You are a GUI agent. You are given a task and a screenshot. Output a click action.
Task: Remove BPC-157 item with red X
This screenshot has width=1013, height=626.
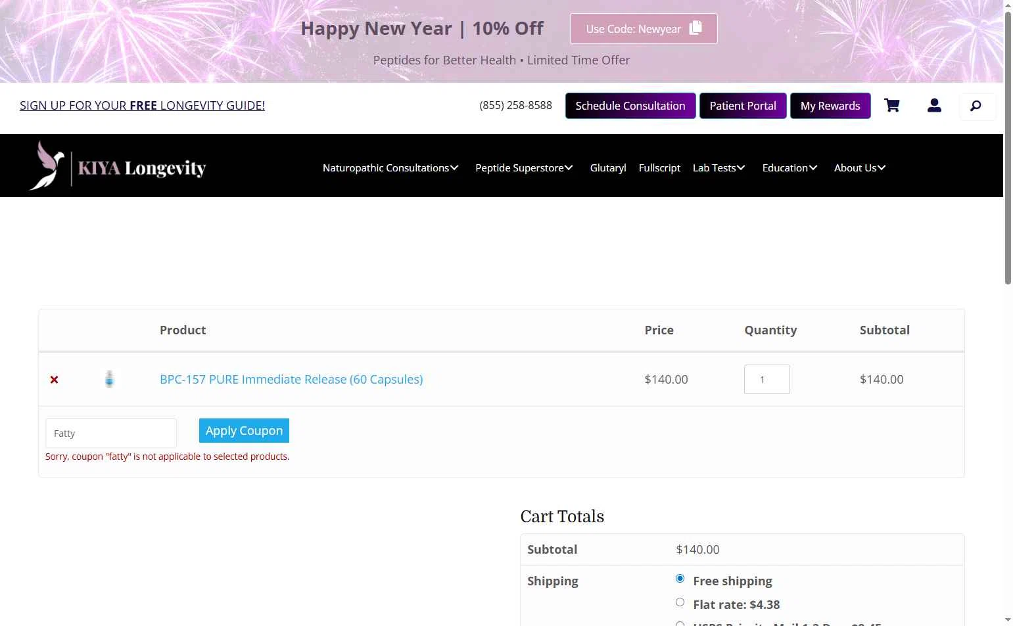point(55,380)
